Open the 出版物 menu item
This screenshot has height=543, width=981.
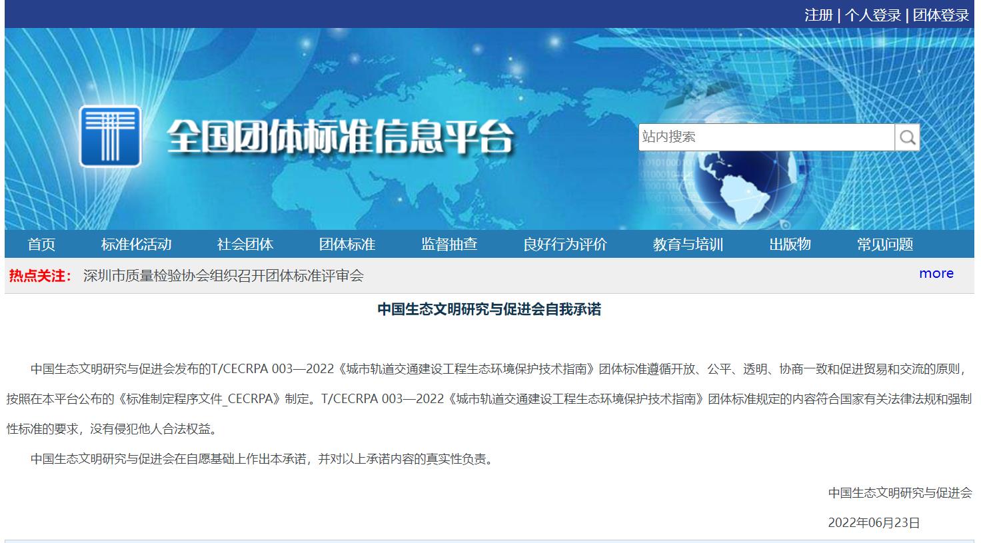790,245
